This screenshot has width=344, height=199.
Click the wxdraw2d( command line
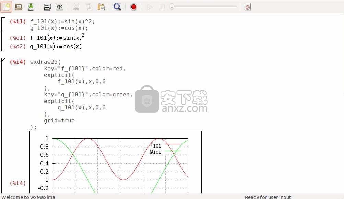(x=45, y=62)
